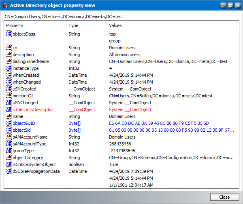The image size is (243, 204).
Task: Click the icon beside objectClass property
Action: click(x=9, y=34)
